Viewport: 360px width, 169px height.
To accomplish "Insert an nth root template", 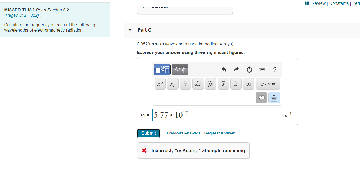I will click(x=211, y=84).
